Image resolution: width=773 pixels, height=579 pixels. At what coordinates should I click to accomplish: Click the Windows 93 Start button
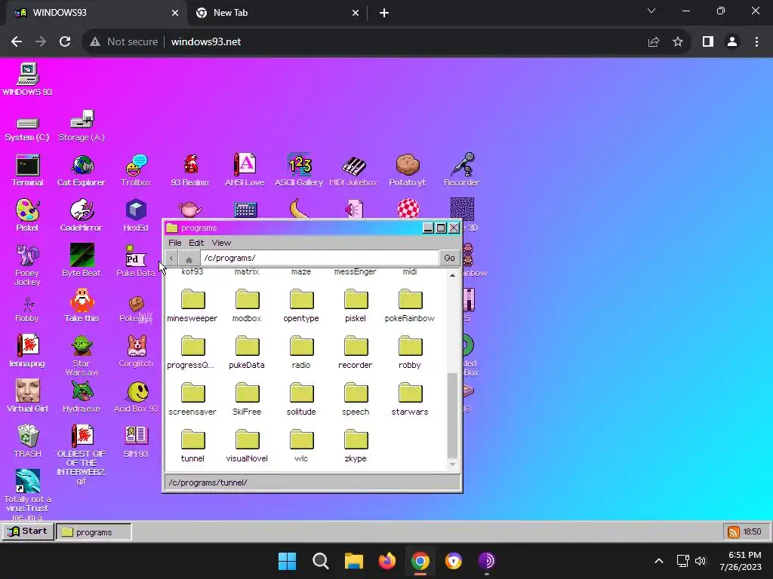pos(28,532)
